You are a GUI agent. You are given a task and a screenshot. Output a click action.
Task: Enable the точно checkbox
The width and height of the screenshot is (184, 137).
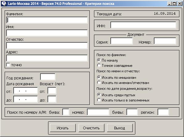(8, 65)
